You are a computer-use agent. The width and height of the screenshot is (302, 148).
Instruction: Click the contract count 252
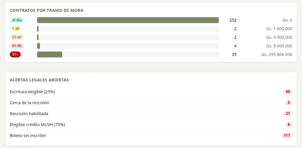click(233, 20)
